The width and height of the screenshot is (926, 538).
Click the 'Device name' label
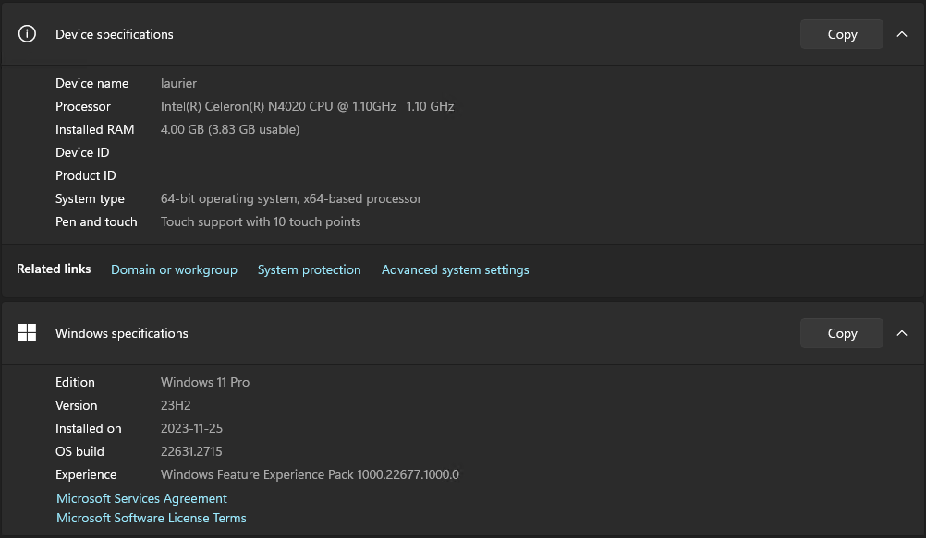[x=92, y=83]
